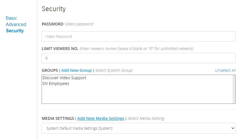Click the GROUPS label text
Screen dimensions: 242x139
[x=50, y=70]
